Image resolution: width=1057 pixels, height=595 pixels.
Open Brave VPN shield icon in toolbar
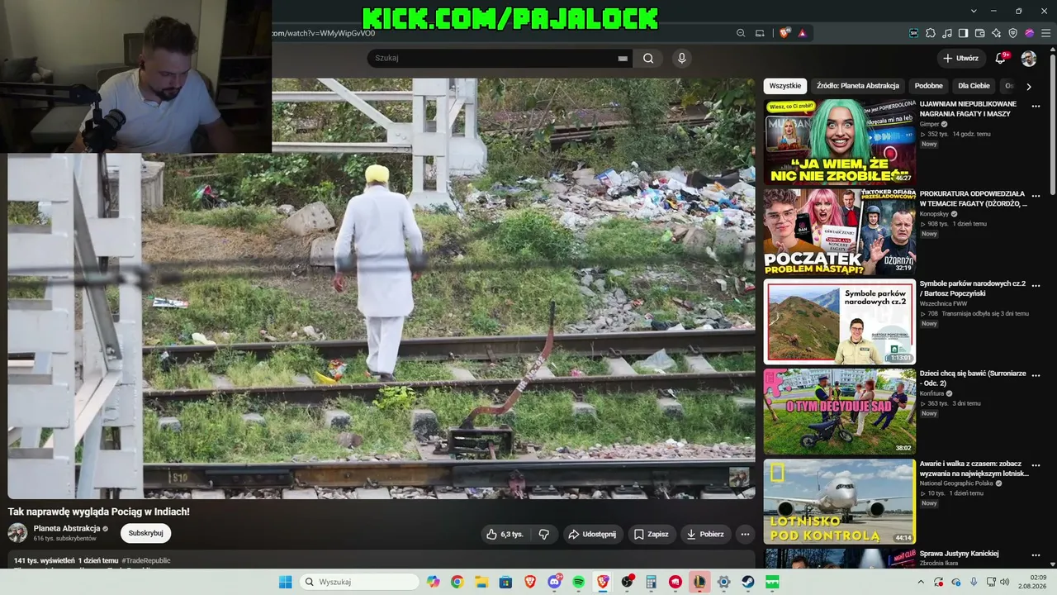point(1013,33)
